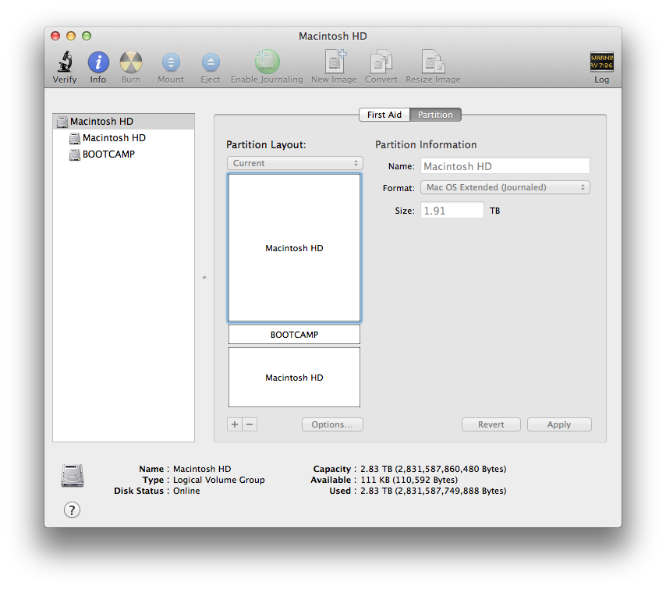Select the bottom Macintosh HD partition block

294,378
